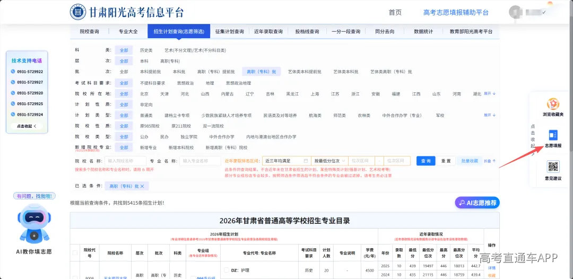Click the blue 查询 button
Image resolution: width=573 pixels, height=279 pixels.
(x=426, y=161)
